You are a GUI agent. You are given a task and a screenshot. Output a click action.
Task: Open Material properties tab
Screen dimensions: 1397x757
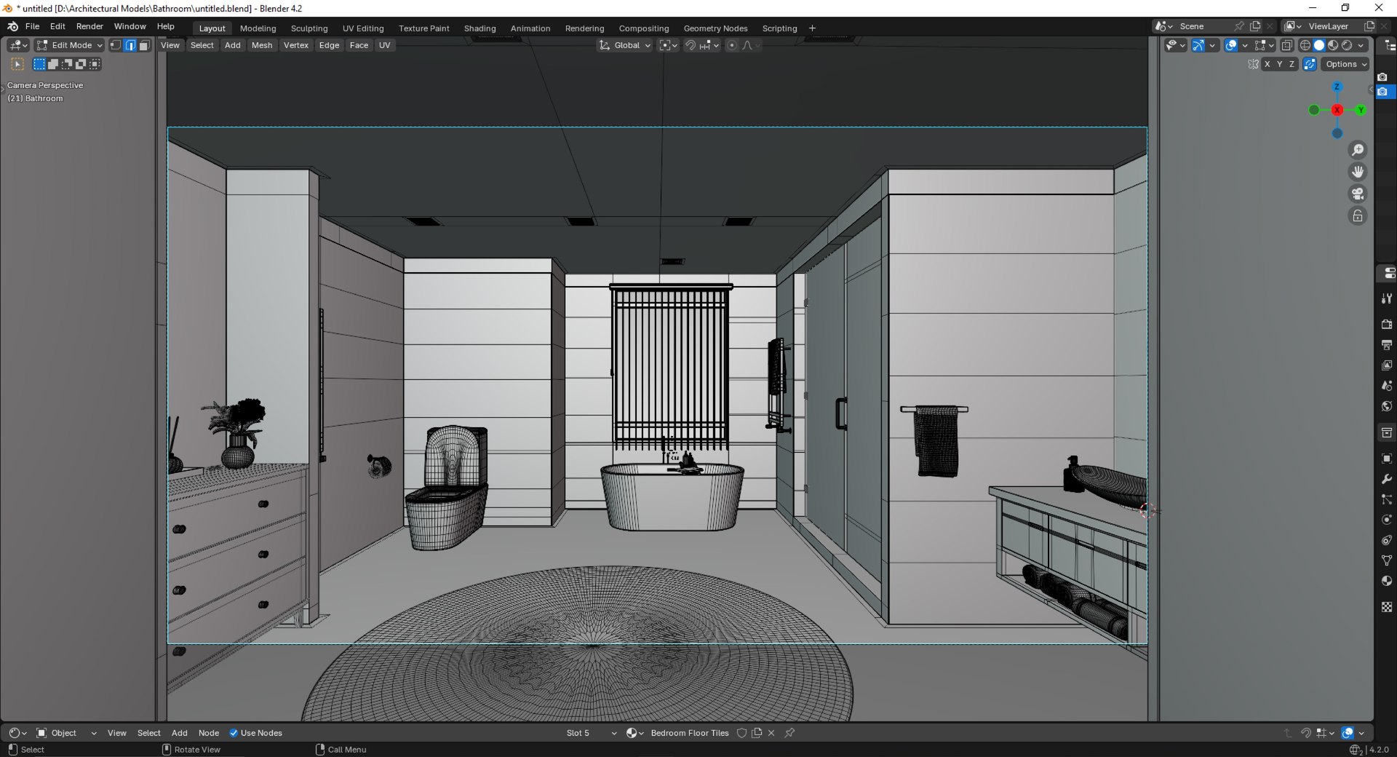1387,581
